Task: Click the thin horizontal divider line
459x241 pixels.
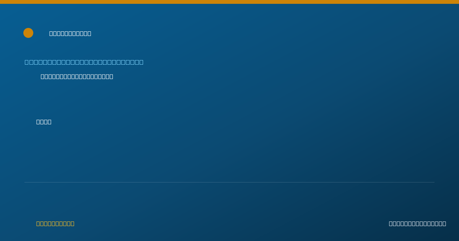Action: [x=229, y=182]
